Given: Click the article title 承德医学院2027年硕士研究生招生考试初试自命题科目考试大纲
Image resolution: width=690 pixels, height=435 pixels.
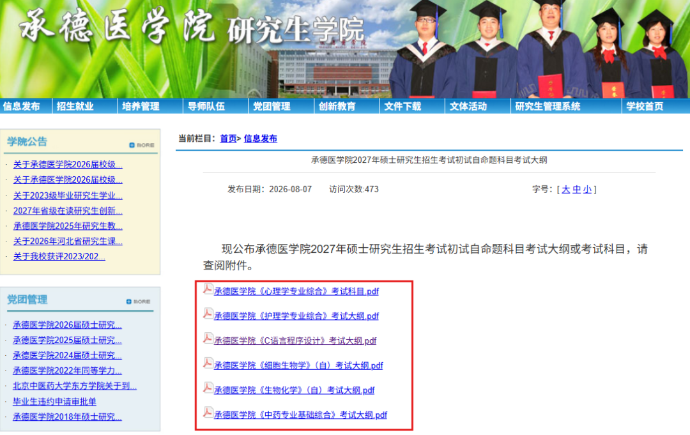Looking at the screenshot, I should click(x=429, y=160).
